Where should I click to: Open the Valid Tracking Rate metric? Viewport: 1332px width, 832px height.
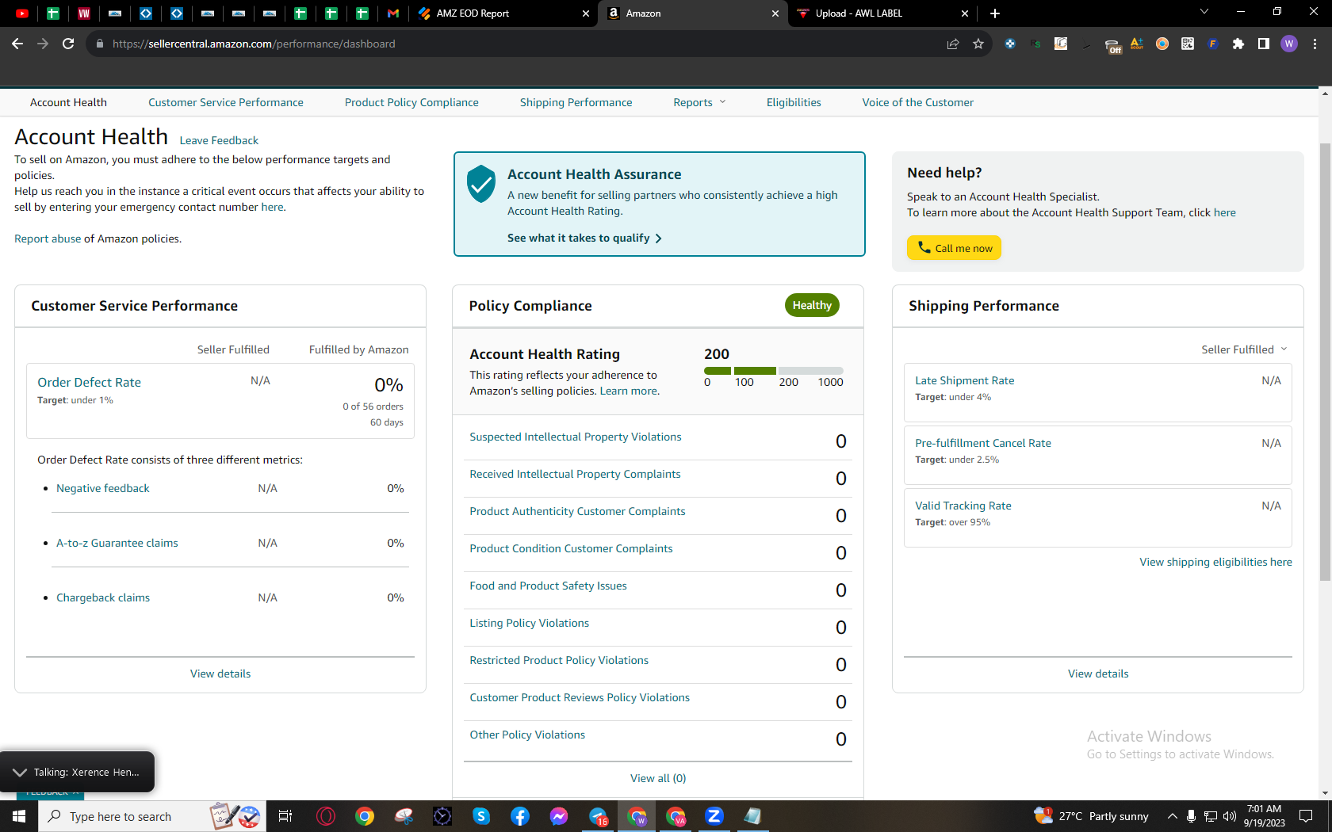(x=963, y=506)
